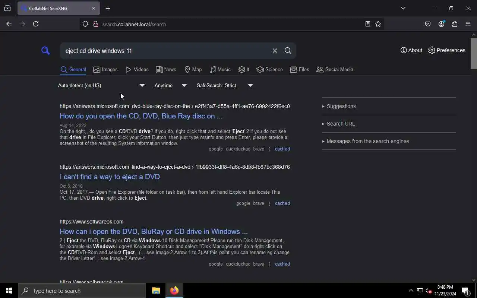
Task: Open cached link for eject a DVD result
Action: click(x=282, y=203)
